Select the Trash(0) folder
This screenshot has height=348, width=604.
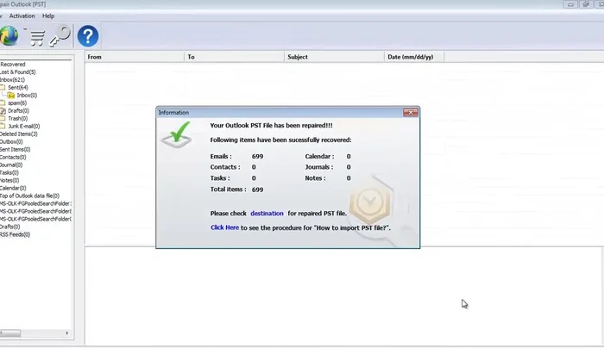pos(18,118)
